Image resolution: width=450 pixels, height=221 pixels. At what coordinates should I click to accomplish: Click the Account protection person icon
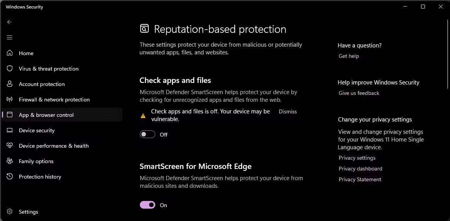click(x=10, y=84)
